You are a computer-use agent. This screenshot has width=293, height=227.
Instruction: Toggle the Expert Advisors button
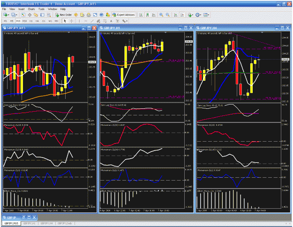point(123,15)
